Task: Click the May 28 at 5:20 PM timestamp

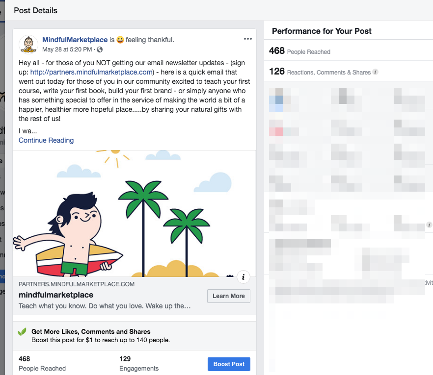Action: (x=67, y=50)
